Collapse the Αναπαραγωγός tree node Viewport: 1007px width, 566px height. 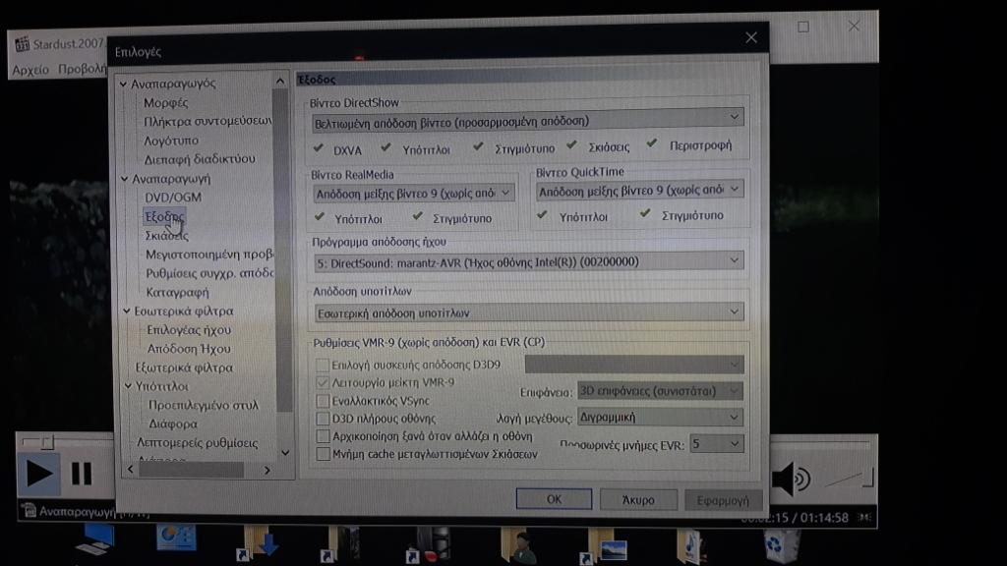(123, 85)
